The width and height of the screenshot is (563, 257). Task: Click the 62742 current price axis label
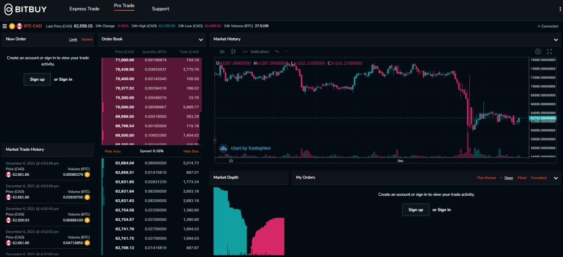click(x=543, y=118)
